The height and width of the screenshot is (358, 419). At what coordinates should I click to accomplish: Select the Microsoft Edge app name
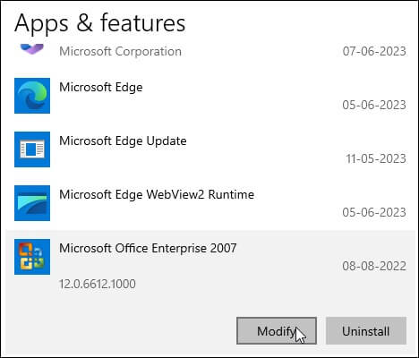[x=101, y=88]
